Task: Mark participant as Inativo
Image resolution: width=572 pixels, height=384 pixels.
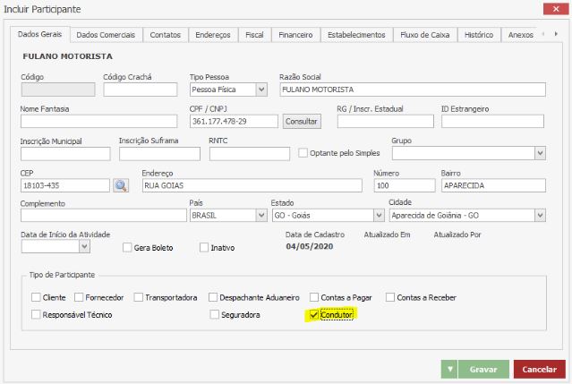Action: (x=204, y=247)
